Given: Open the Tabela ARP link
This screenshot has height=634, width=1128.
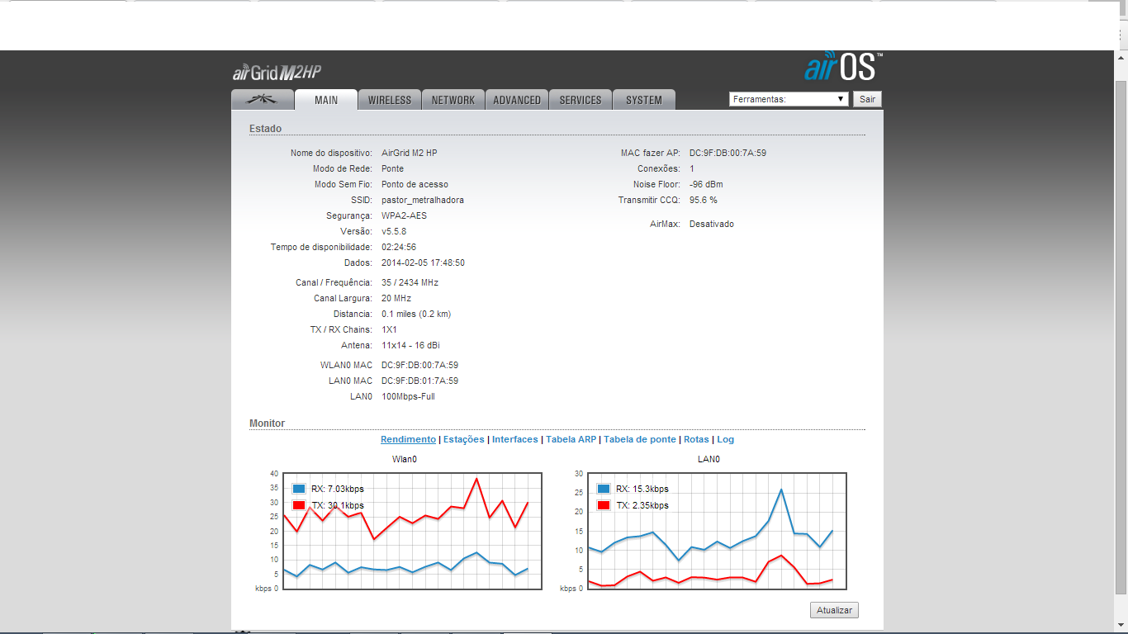Looking at the screenshot, I should (x=571, y=440).
